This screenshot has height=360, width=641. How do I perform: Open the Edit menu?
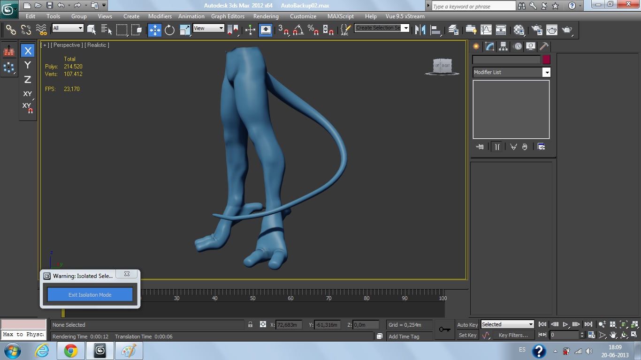(x=31, y=16)
